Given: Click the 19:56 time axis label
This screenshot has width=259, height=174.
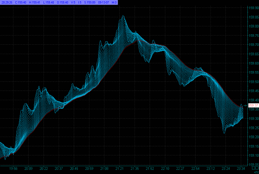Looking at the screenshot, I should 13,169.
